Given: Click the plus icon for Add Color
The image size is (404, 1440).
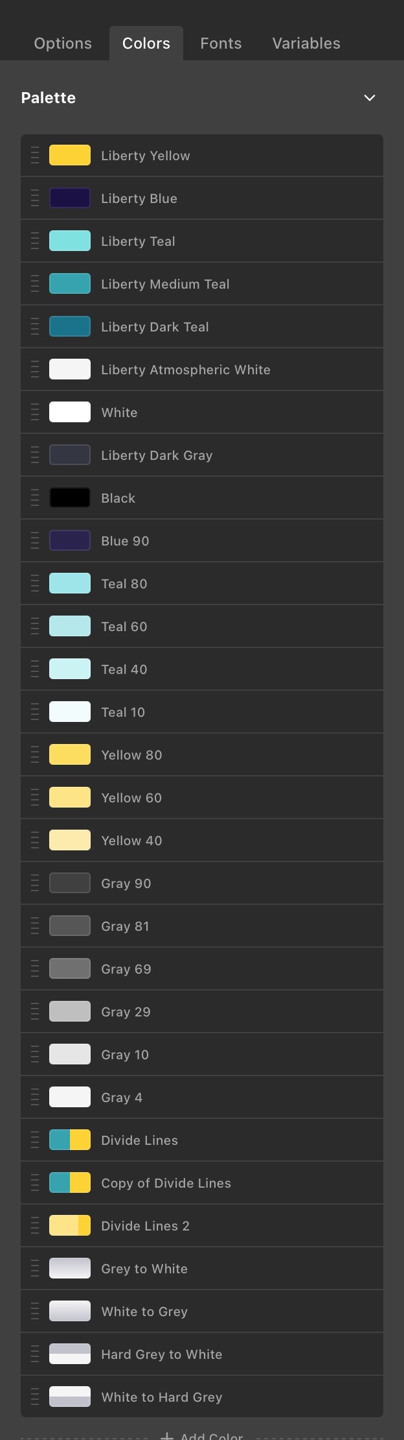Looking at the screenshot, I should [167, 1435].
